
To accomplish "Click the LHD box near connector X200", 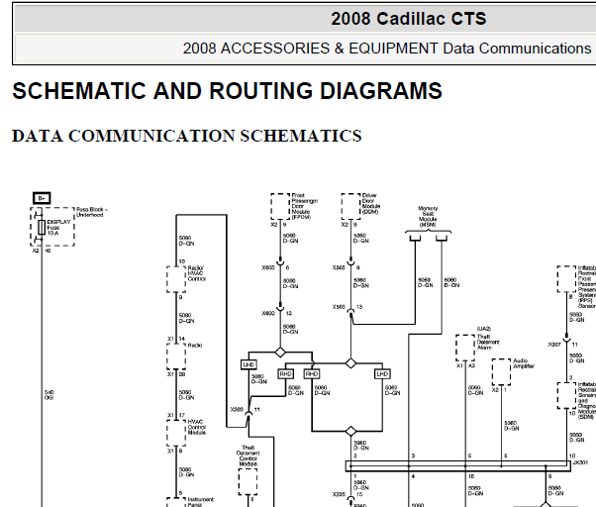I will (x=248, y=364).
